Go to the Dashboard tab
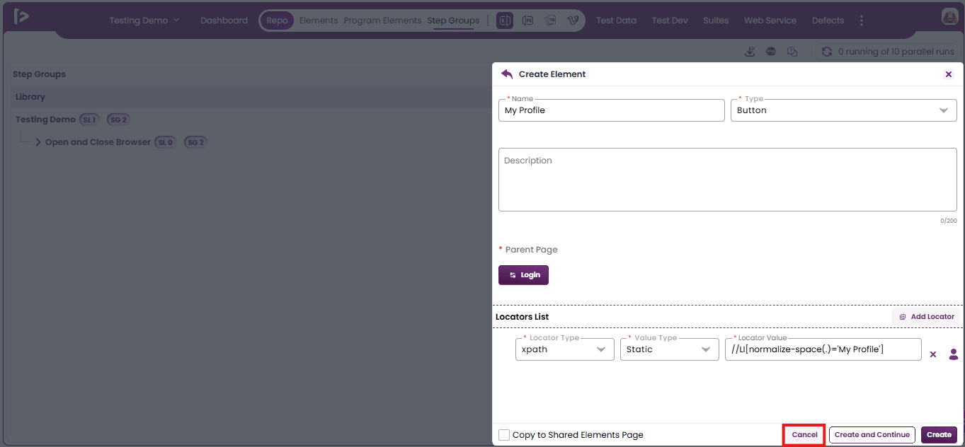This screenshot has width=965, height=447. 224,21
